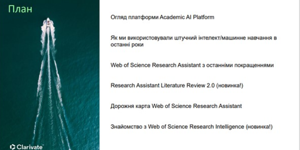Click 'Web of Science Research Assistant з останніми покращеннями'
Image resolution: width=300 pixels, height=150 pixels.
192,65
